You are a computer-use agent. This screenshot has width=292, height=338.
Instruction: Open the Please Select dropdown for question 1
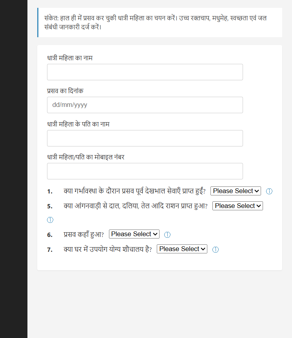pos(235,191)
